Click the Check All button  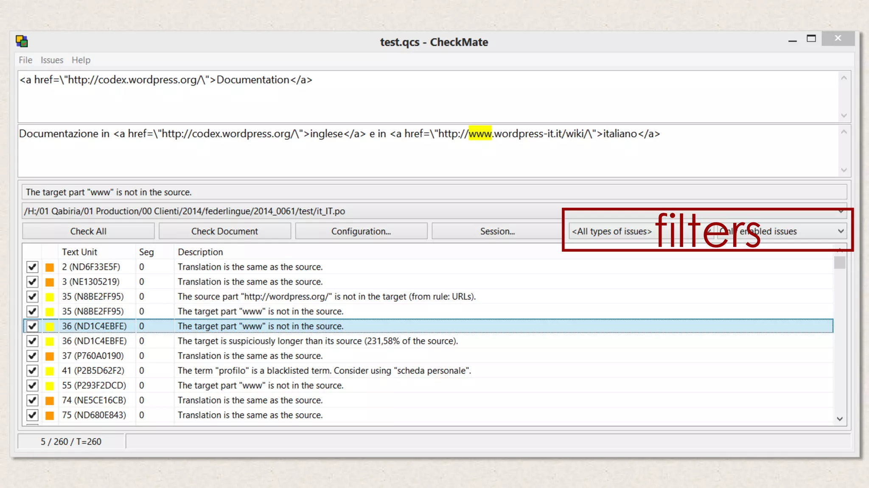coord(88,232)
